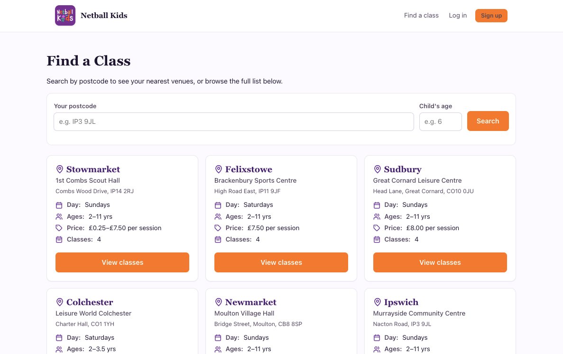Screen dimensions: 563x354
Task: Click the address Nacton Road, IP3 9JL
Action: coord(402,324)
